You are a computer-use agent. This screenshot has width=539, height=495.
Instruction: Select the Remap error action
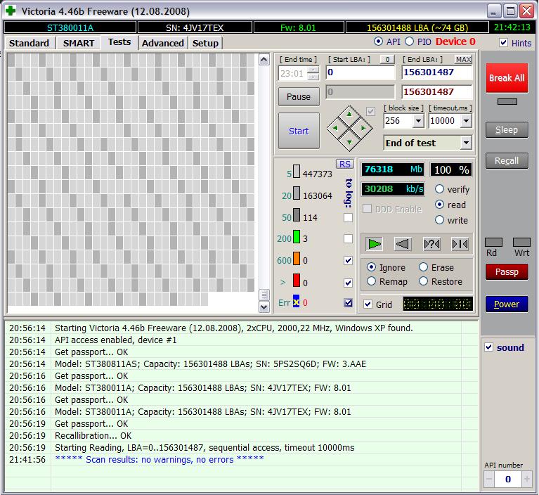371,281
